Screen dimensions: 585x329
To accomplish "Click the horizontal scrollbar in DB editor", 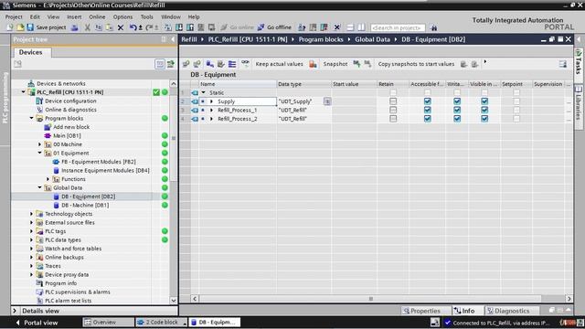I will pos(370,299).
